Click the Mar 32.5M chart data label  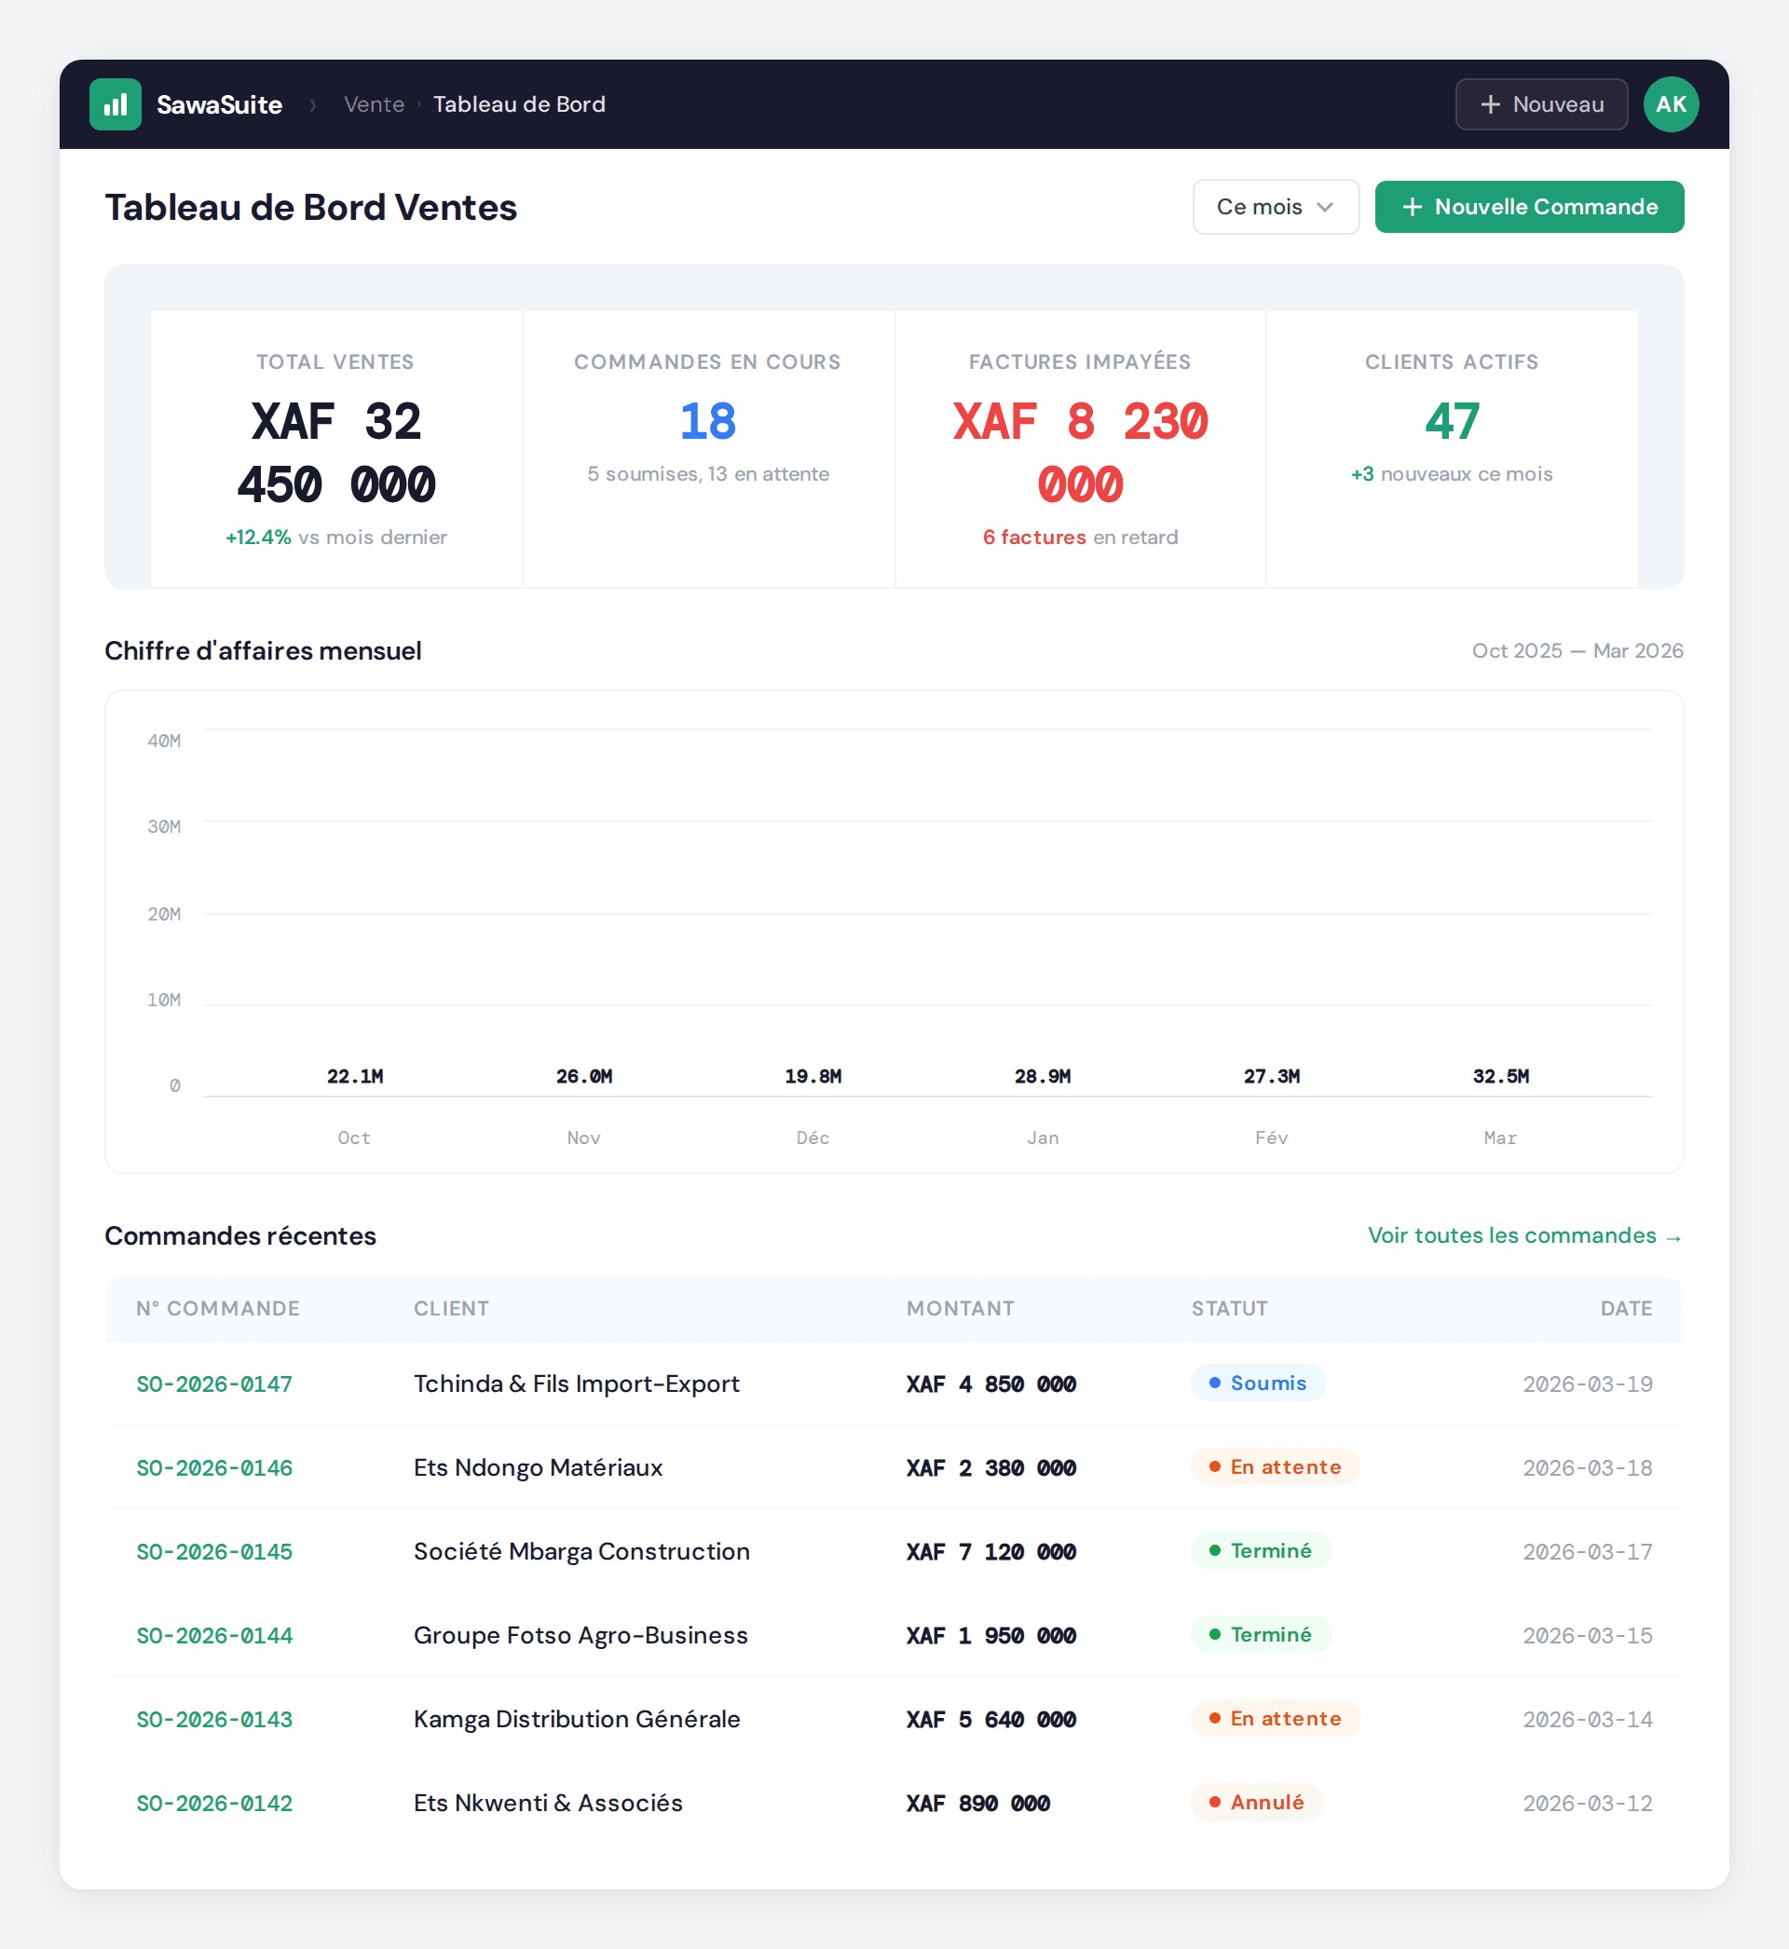1499,1076
